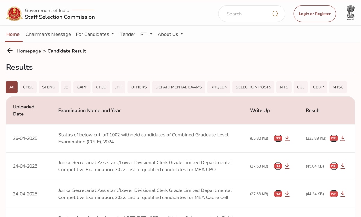
Task: Download Write Up for MEA CPO row
Action: point(287,166)
